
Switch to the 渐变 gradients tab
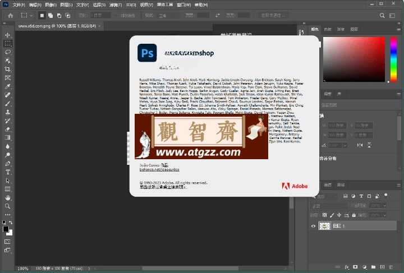tap(341, 29)
